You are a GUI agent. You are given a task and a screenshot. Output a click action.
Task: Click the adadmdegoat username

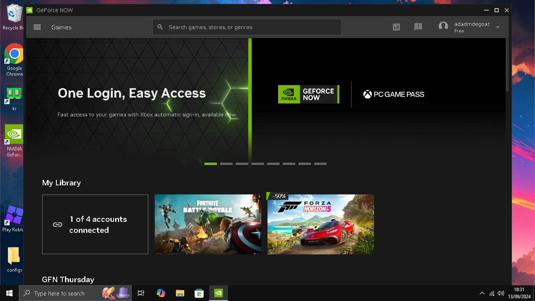tap(472, 24)
